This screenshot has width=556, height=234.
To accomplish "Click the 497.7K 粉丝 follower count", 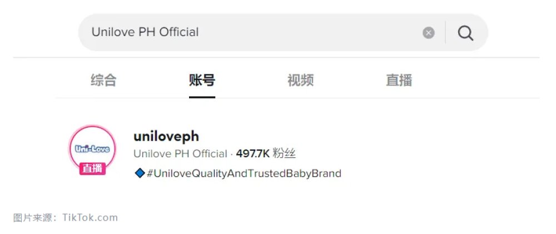I will pos(266,153).
